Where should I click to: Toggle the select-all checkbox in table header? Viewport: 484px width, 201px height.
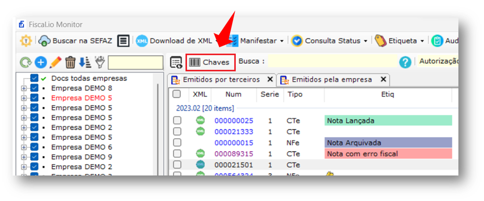tap(177, 94)
